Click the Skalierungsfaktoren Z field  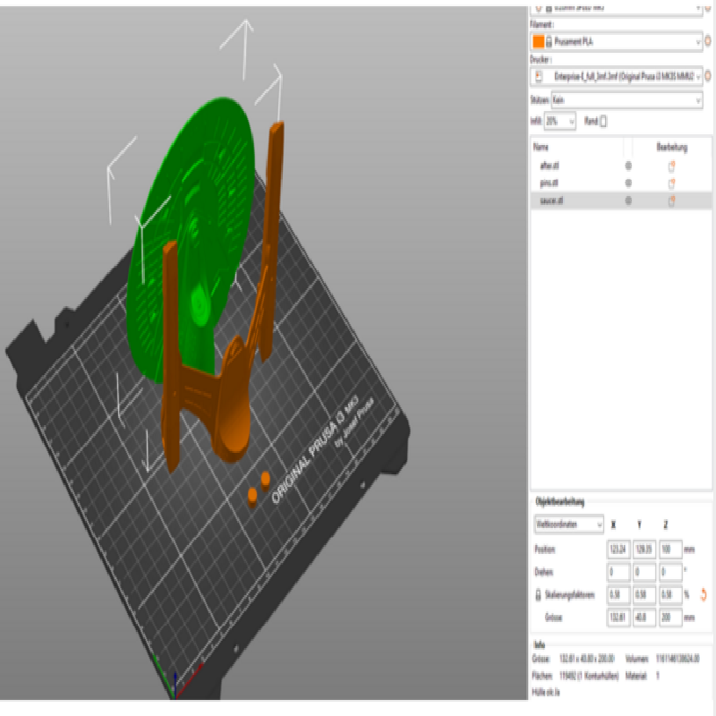(x=670, y=595)
